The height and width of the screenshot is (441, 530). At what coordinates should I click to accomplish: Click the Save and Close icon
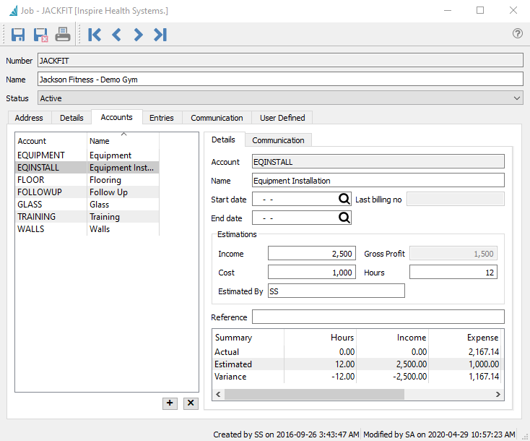40,34
